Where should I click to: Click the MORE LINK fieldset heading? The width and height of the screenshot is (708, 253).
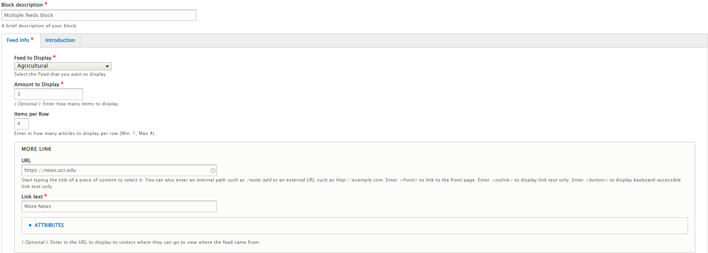[37, 149]
